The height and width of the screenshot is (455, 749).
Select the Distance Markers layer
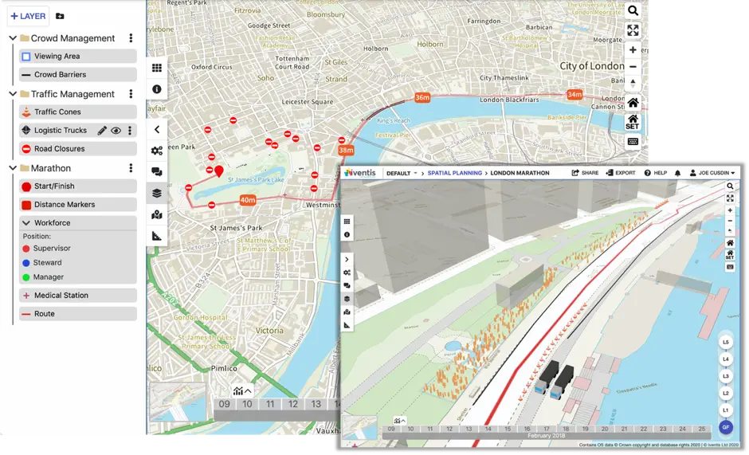(78, 205)
